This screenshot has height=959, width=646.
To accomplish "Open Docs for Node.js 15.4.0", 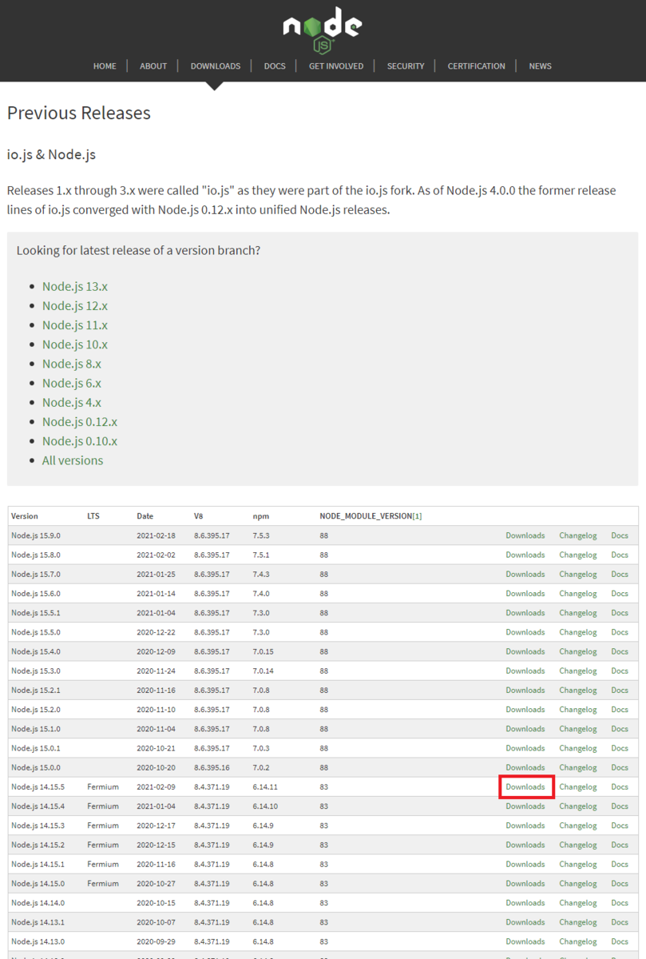I will (x=620, y=651).
